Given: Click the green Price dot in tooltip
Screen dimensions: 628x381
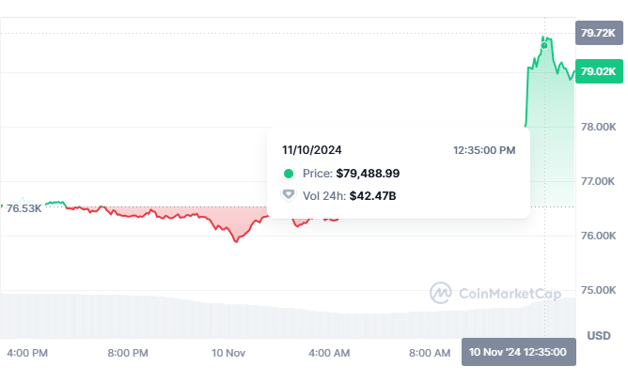Looking at the screenshot, I should (289, 174).
